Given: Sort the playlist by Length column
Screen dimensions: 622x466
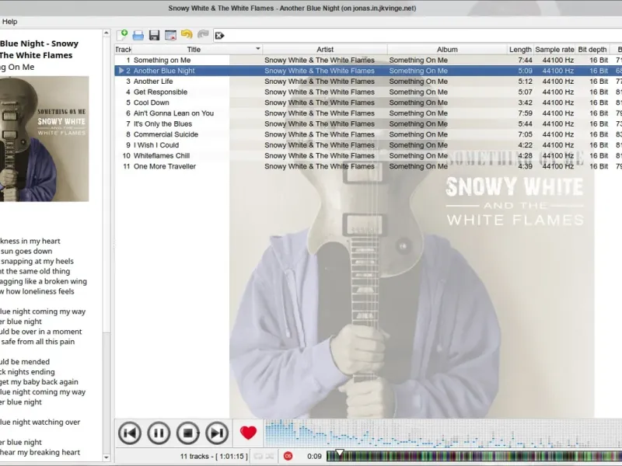Looking at the screenshot, I should (x=520, y=50).
